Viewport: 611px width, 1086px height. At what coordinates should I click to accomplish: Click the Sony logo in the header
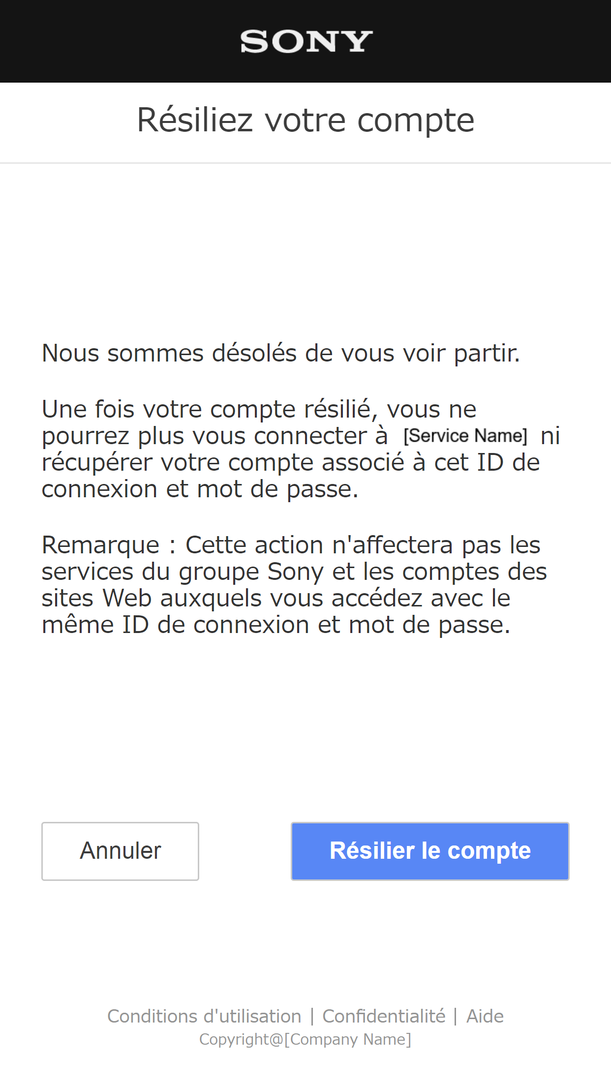[306, 42]
